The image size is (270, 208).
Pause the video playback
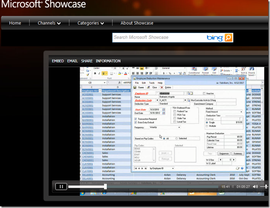click(61, 187)
